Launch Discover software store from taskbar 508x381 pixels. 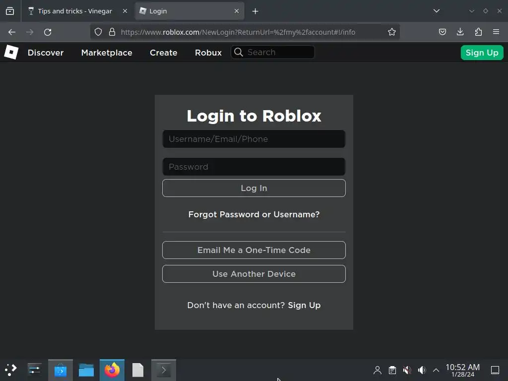[x=61, y=370]
